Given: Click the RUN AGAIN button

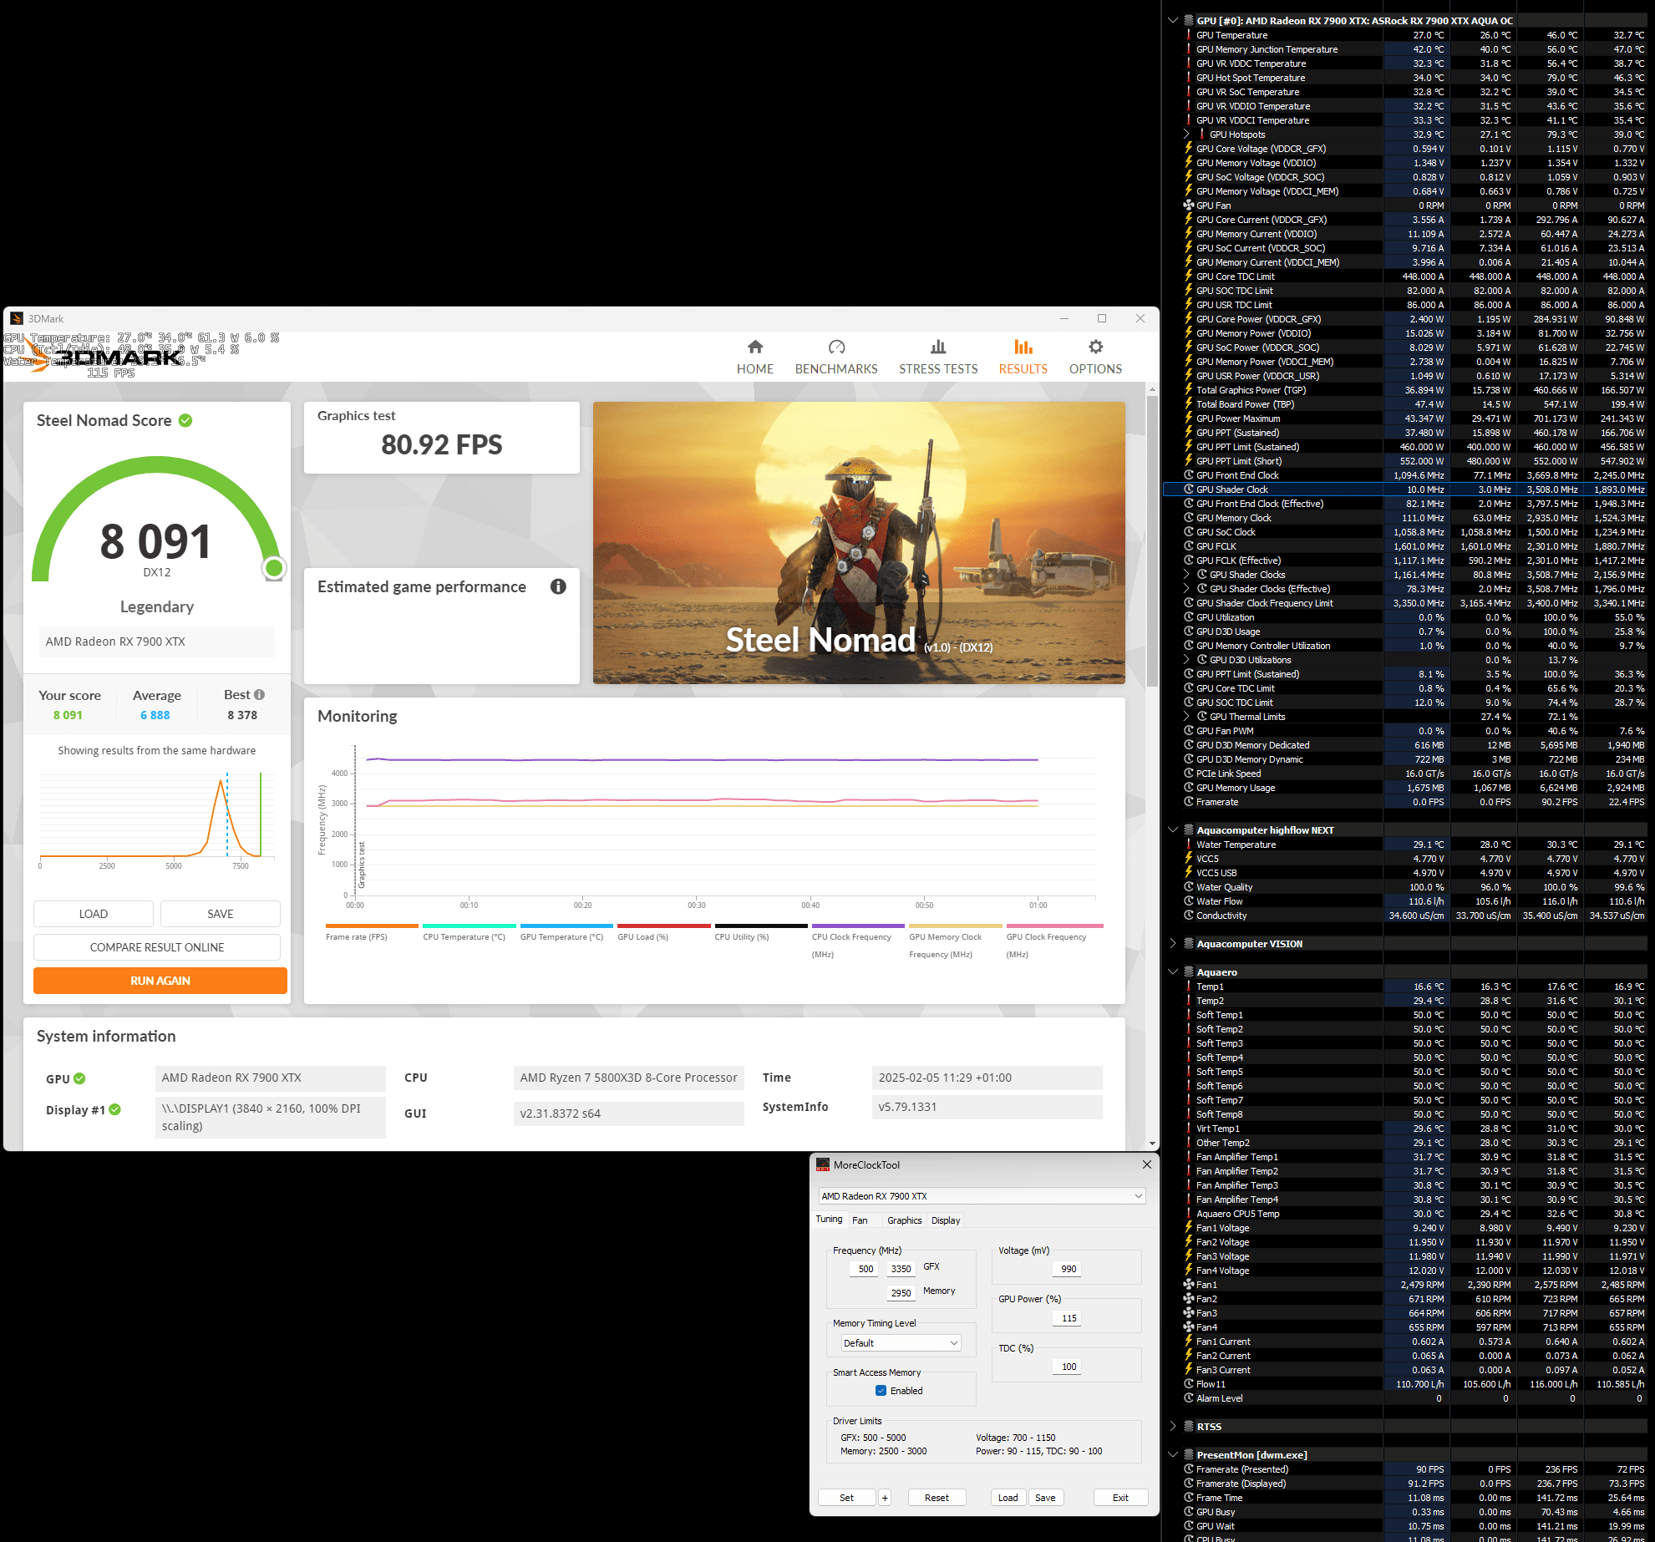Looking at the screenshot, I should pyautogui.click(x=160, y=981).
